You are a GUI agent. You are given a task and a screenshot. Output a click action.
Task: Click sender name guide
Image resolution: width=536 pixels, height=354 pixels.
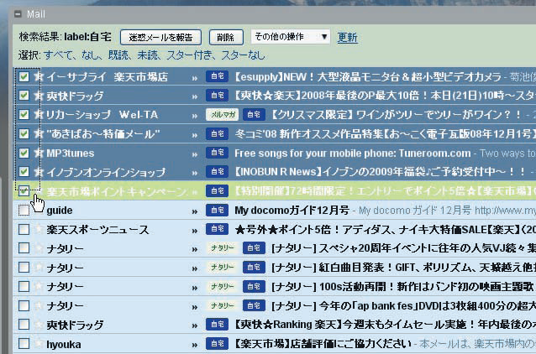[x=60, y=211]
